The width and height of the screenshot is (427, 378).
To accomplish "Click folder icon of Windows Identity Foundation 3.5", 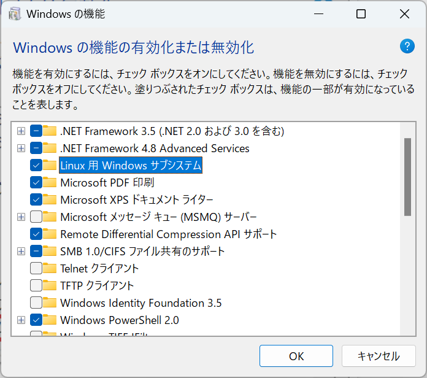I will pyautogui.click(x=50, y=303).
